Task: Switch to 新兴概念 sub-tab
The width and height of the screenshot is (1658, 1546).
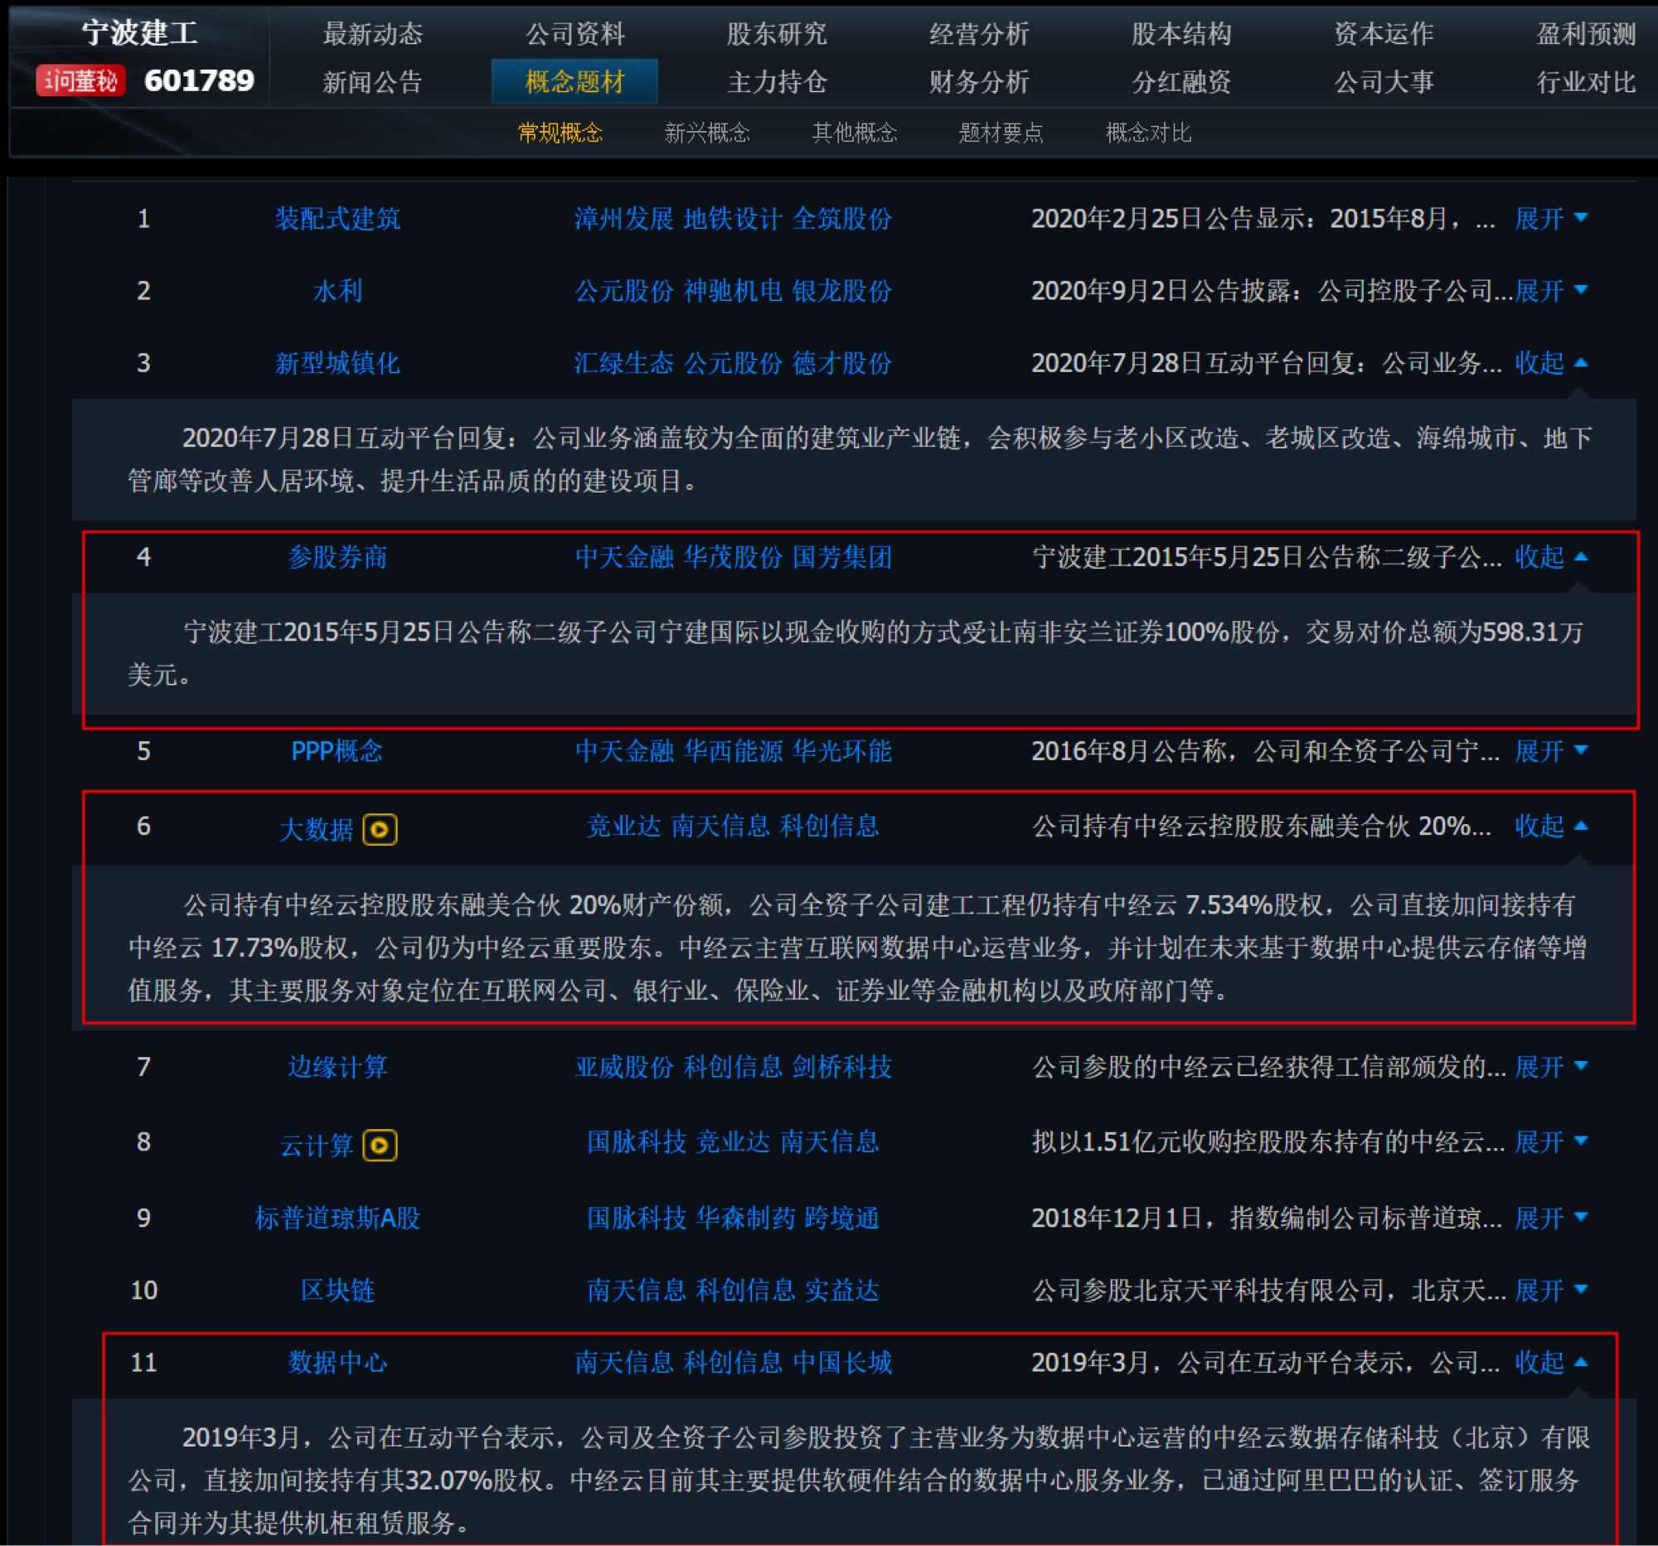Action: tap(707, 133)
